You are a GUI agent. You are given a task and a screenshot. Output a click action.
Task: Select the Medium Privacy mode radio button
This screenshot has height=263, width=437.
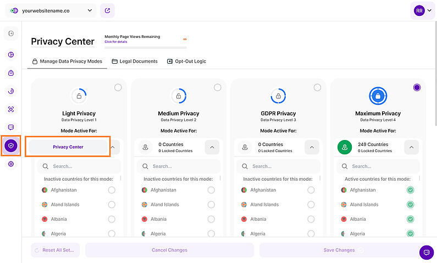217,87
